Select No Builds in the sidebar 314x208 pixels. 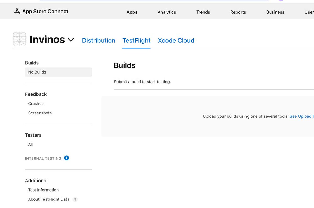click(58, 72)
